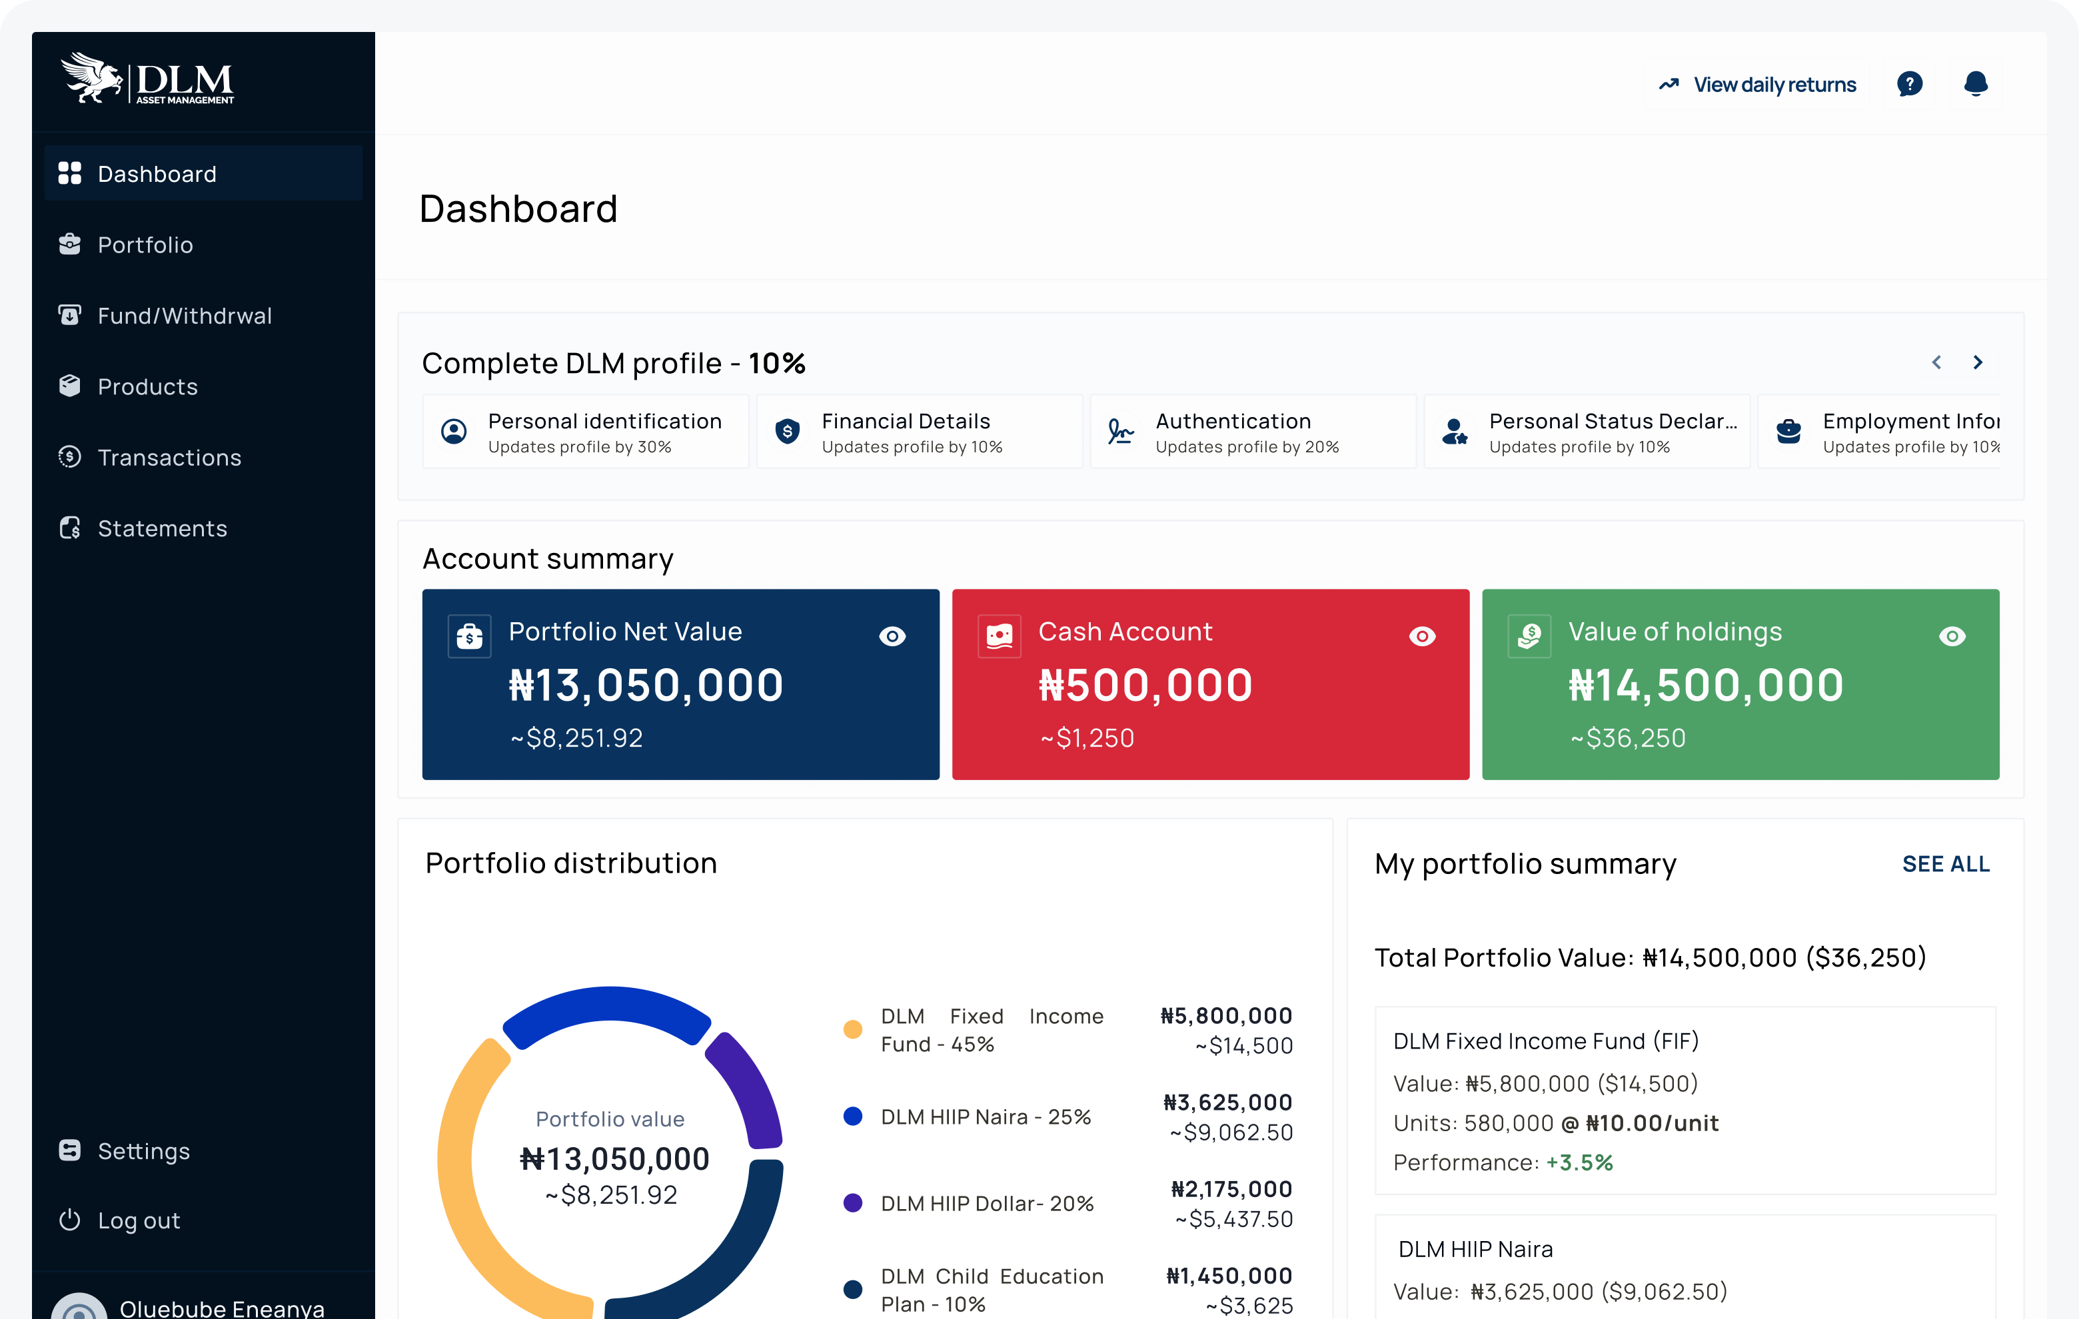Select Portfolio in the sidebar
2079x1319 pixels.
[145, 244]
